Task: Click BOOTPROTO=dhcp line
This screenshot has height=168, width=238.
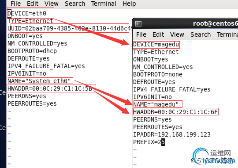Action: (32, 51)
